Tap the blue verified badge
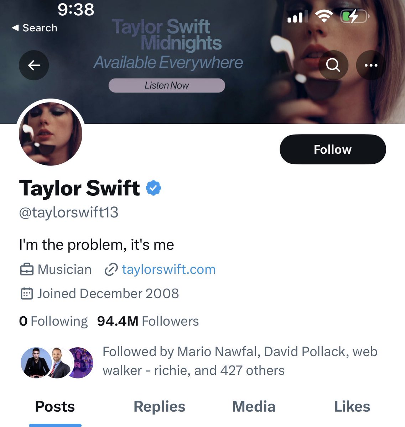Screen dimensions: 405x427 154,188
